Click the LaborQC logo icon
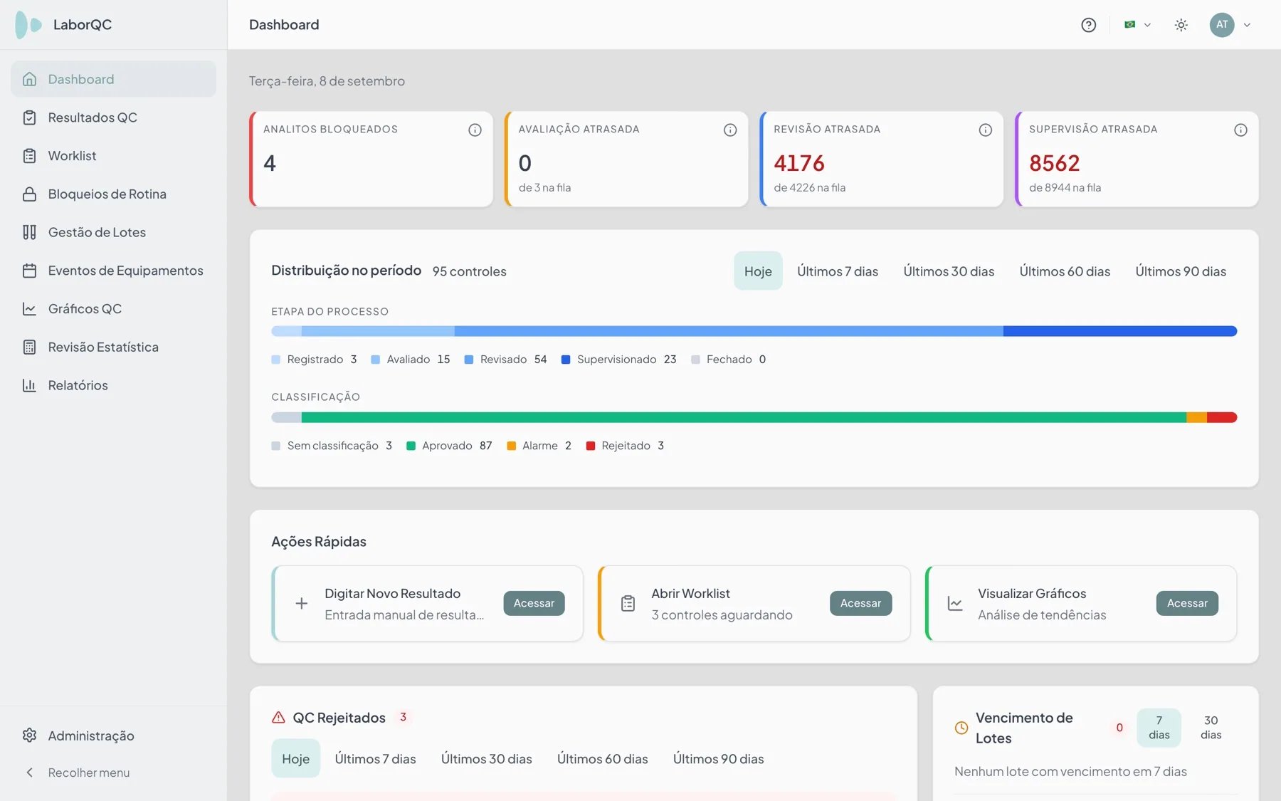 point(28,25)
